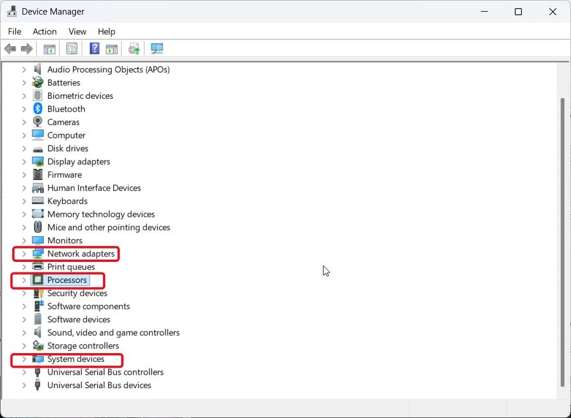Expand Display adapters tree node
Image resolution: width=571 pixels, height=418 pixels.
[x=24, y=161]
